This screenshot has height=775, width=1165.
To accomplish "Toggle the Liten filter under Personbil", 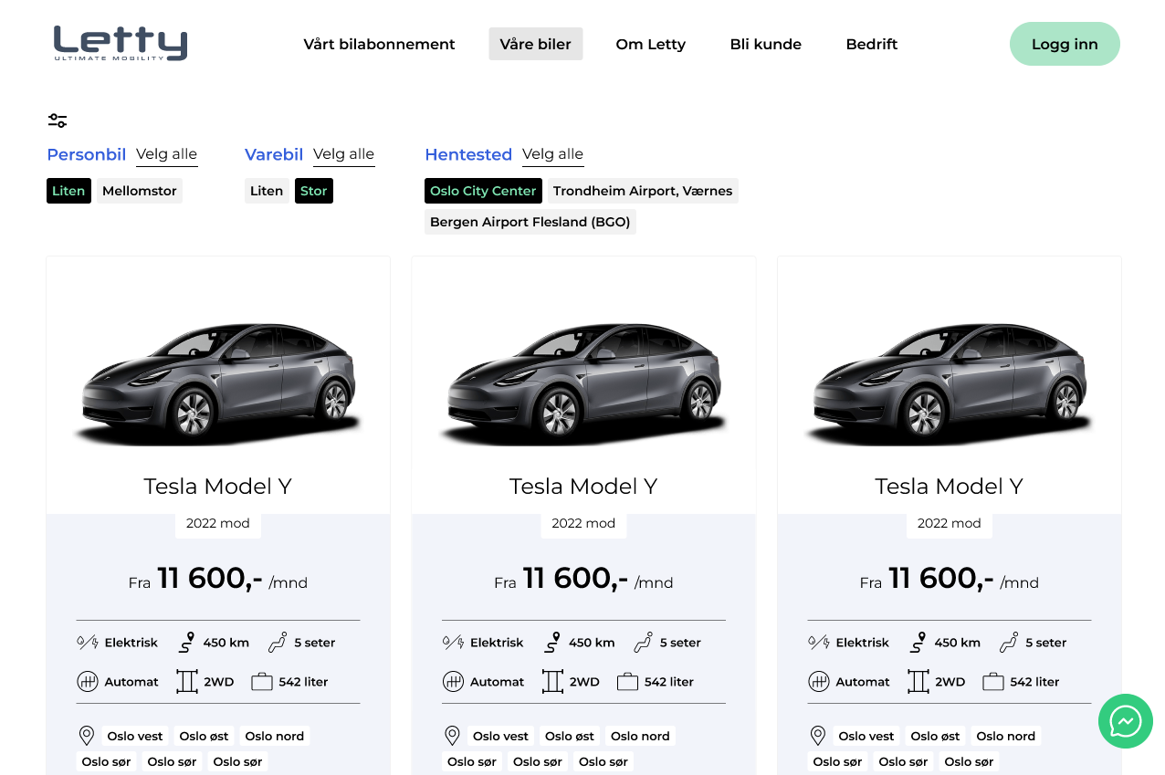I will pyautogui.click(x=68, y=191).
